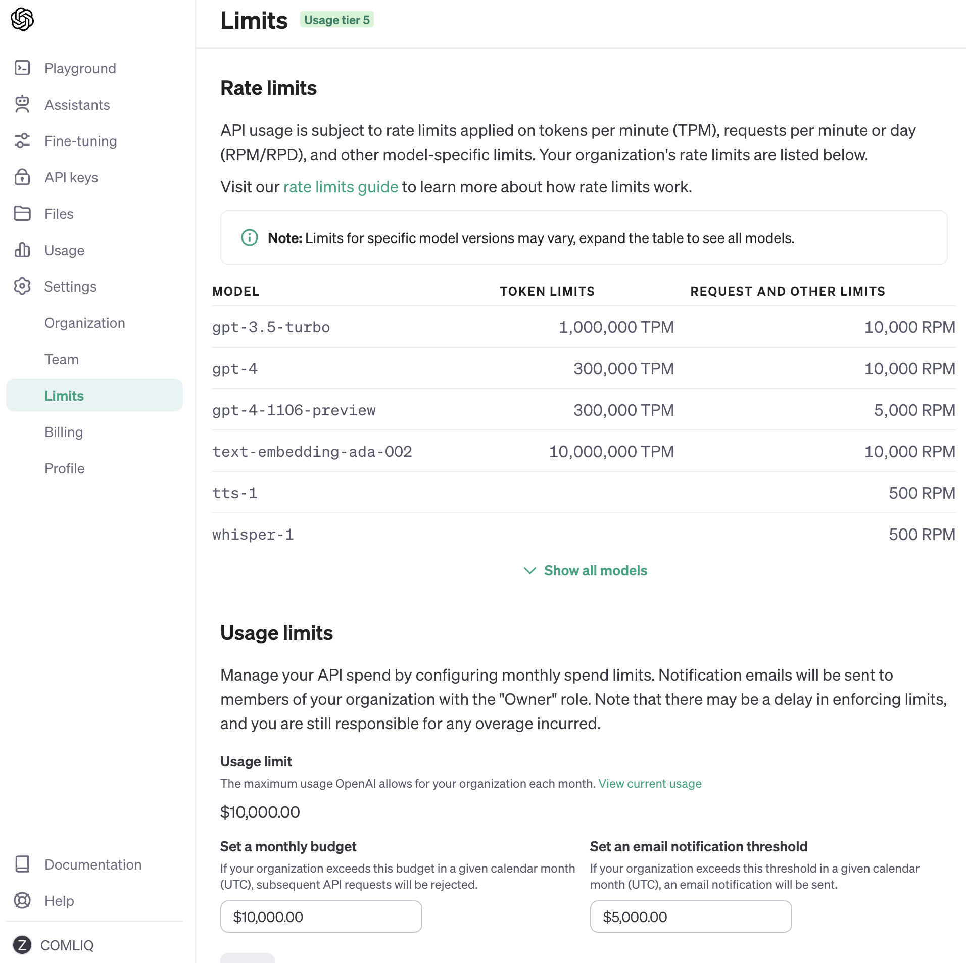Edit the monthly budget amount

click(320, 917)
